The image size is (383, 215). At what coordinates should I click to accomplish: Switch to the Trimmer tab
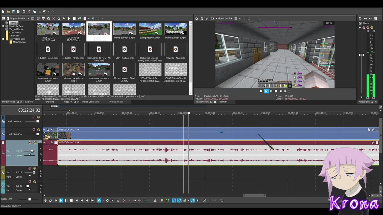pyautogui.click(x=223, y=102)
